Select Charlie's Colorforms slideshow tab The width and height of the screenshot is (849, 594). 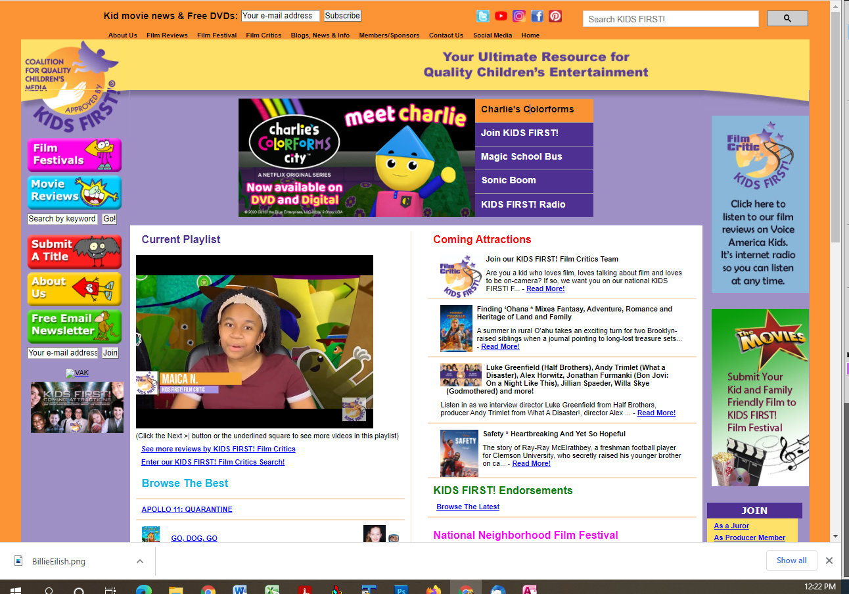pyautogui.click(x=534, y=110)
